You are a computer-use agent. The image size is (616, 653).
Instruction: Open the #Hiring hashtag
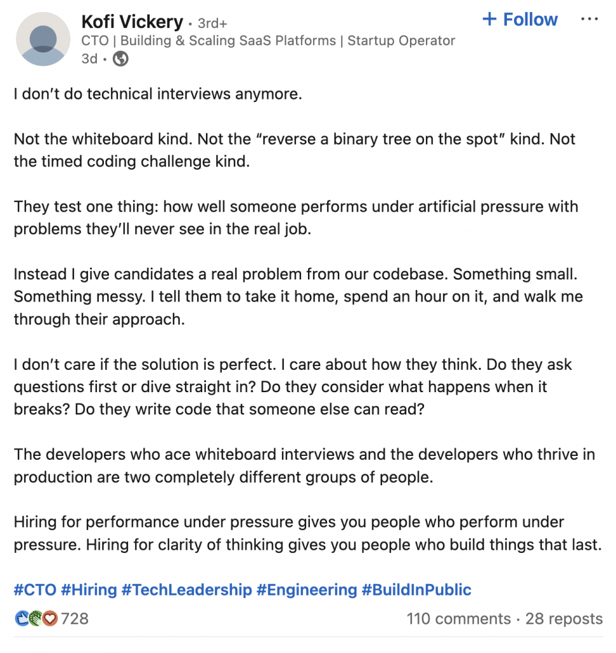coord(89,590)
